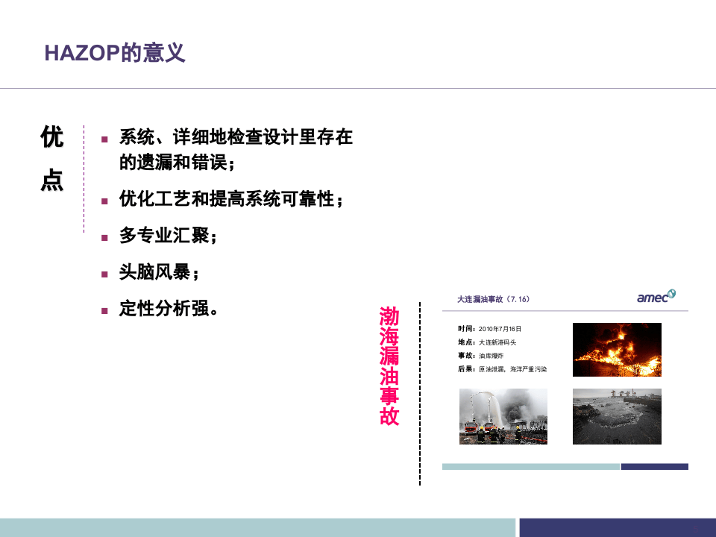Click the vertical heading character '点'
Image resolution: width=716 pixels, height=537 pixels.
pyautogui.click(x=51, y=180)
